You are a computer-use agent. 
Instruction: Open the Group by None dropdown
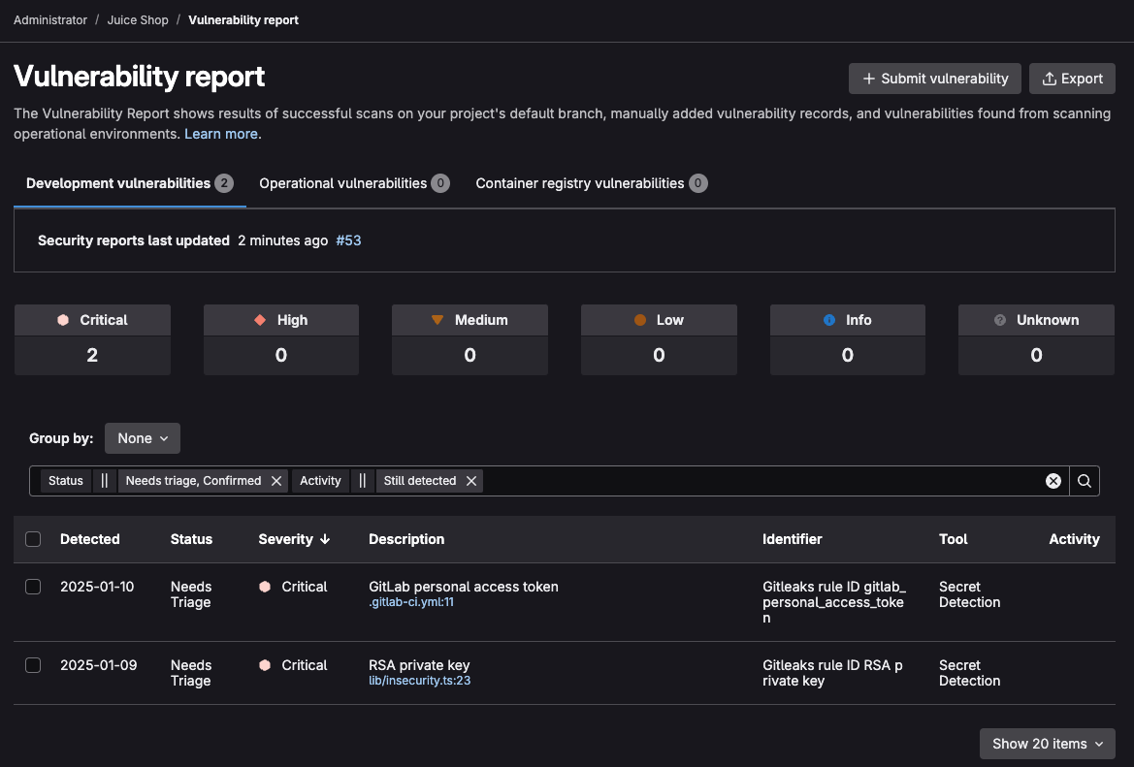pos(142,437)
